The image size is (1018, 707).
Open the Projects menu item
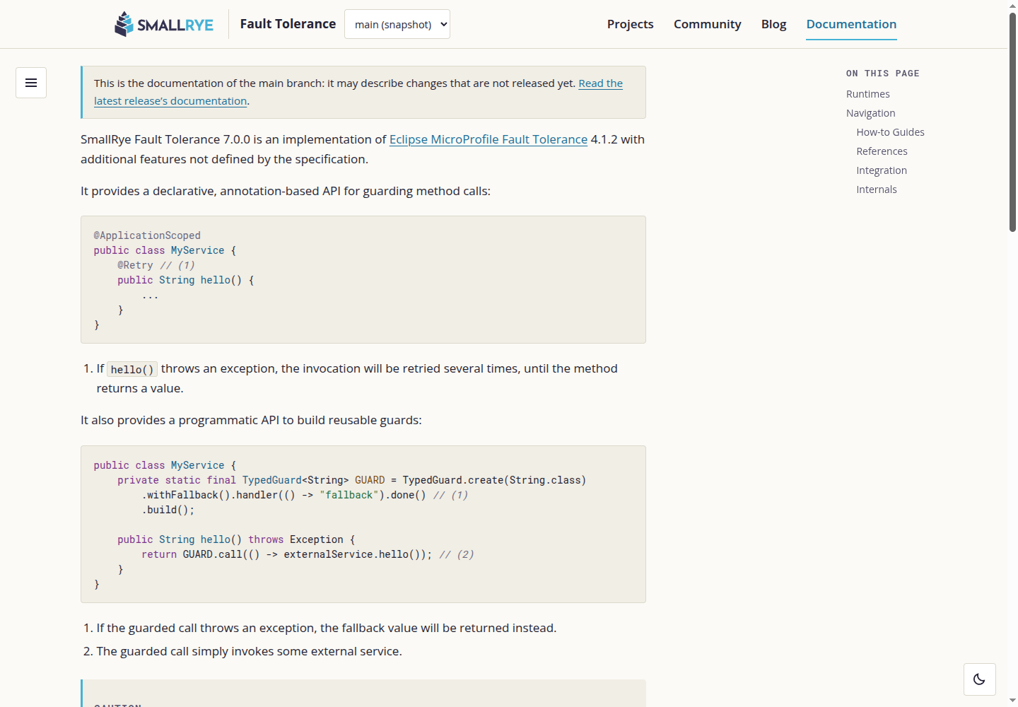(630, 24)
